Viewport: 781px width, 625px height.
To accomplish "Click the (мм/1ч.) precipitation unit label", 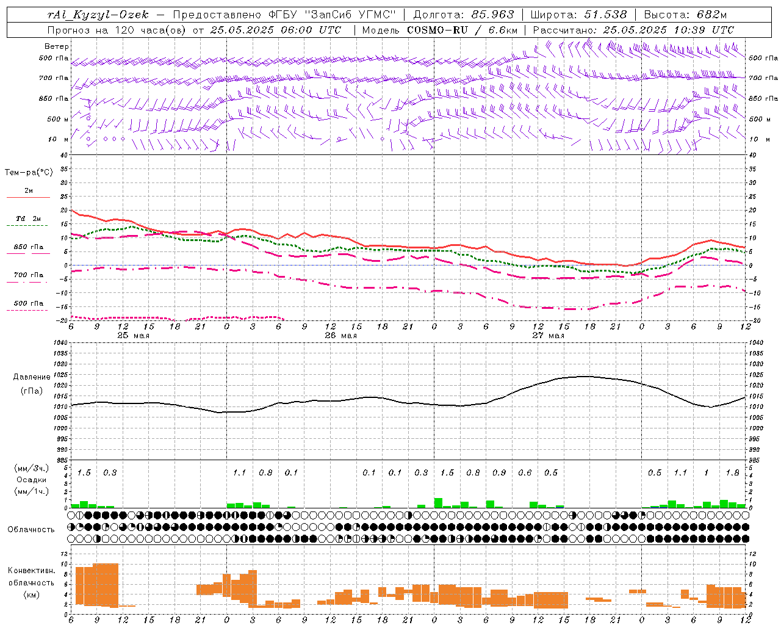I will coord(32,491).
